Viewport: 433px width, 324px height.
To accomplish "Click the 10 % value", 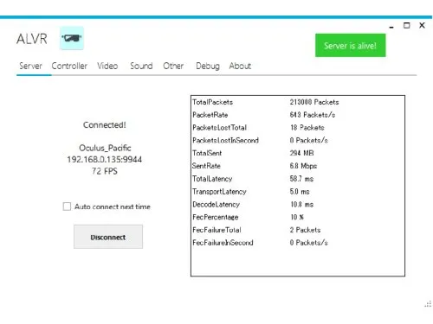I will click(x=297, y=217).
